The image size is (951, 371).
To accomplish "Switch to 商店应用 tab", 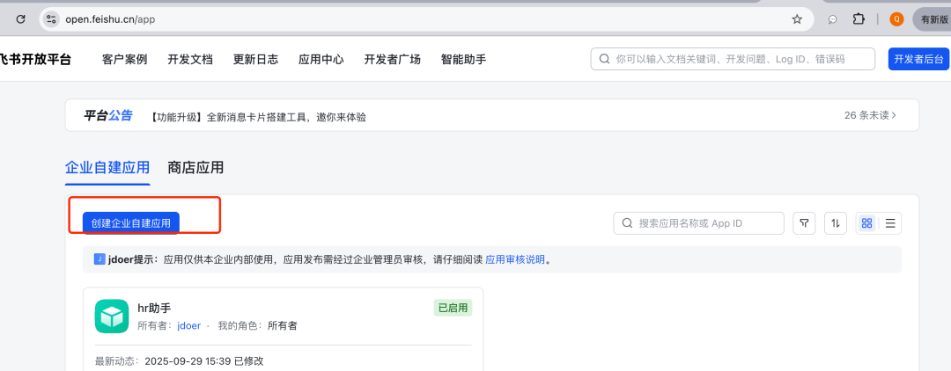I will 195,167.
